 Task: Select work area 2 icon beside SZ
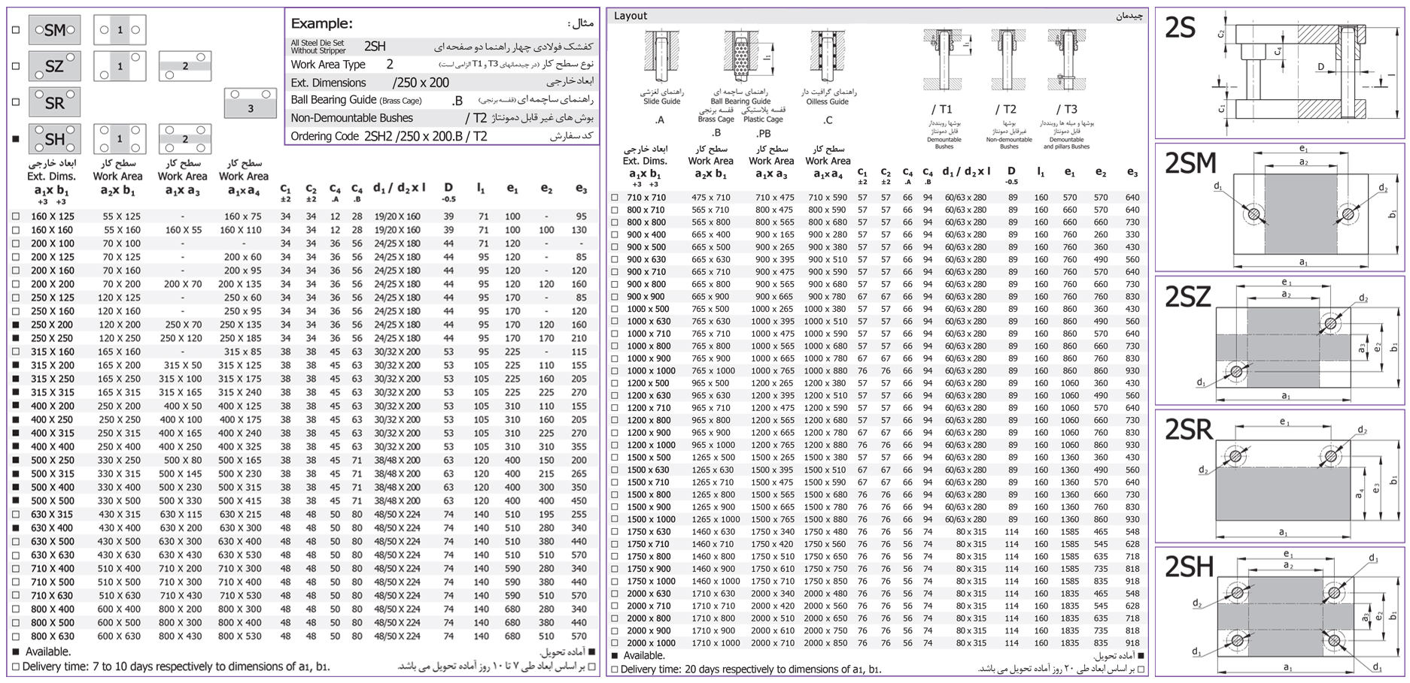click(185, 66)
